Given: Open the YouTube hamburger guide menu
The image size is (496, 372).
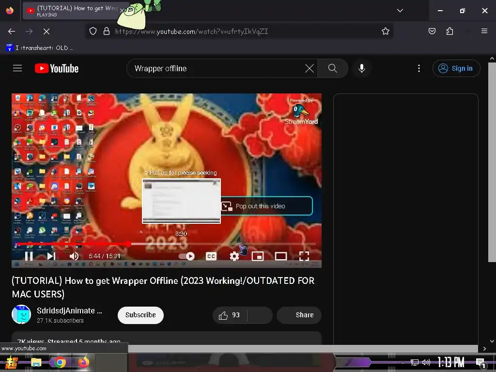Looking at the screenshot, I should tap(17, 68).
